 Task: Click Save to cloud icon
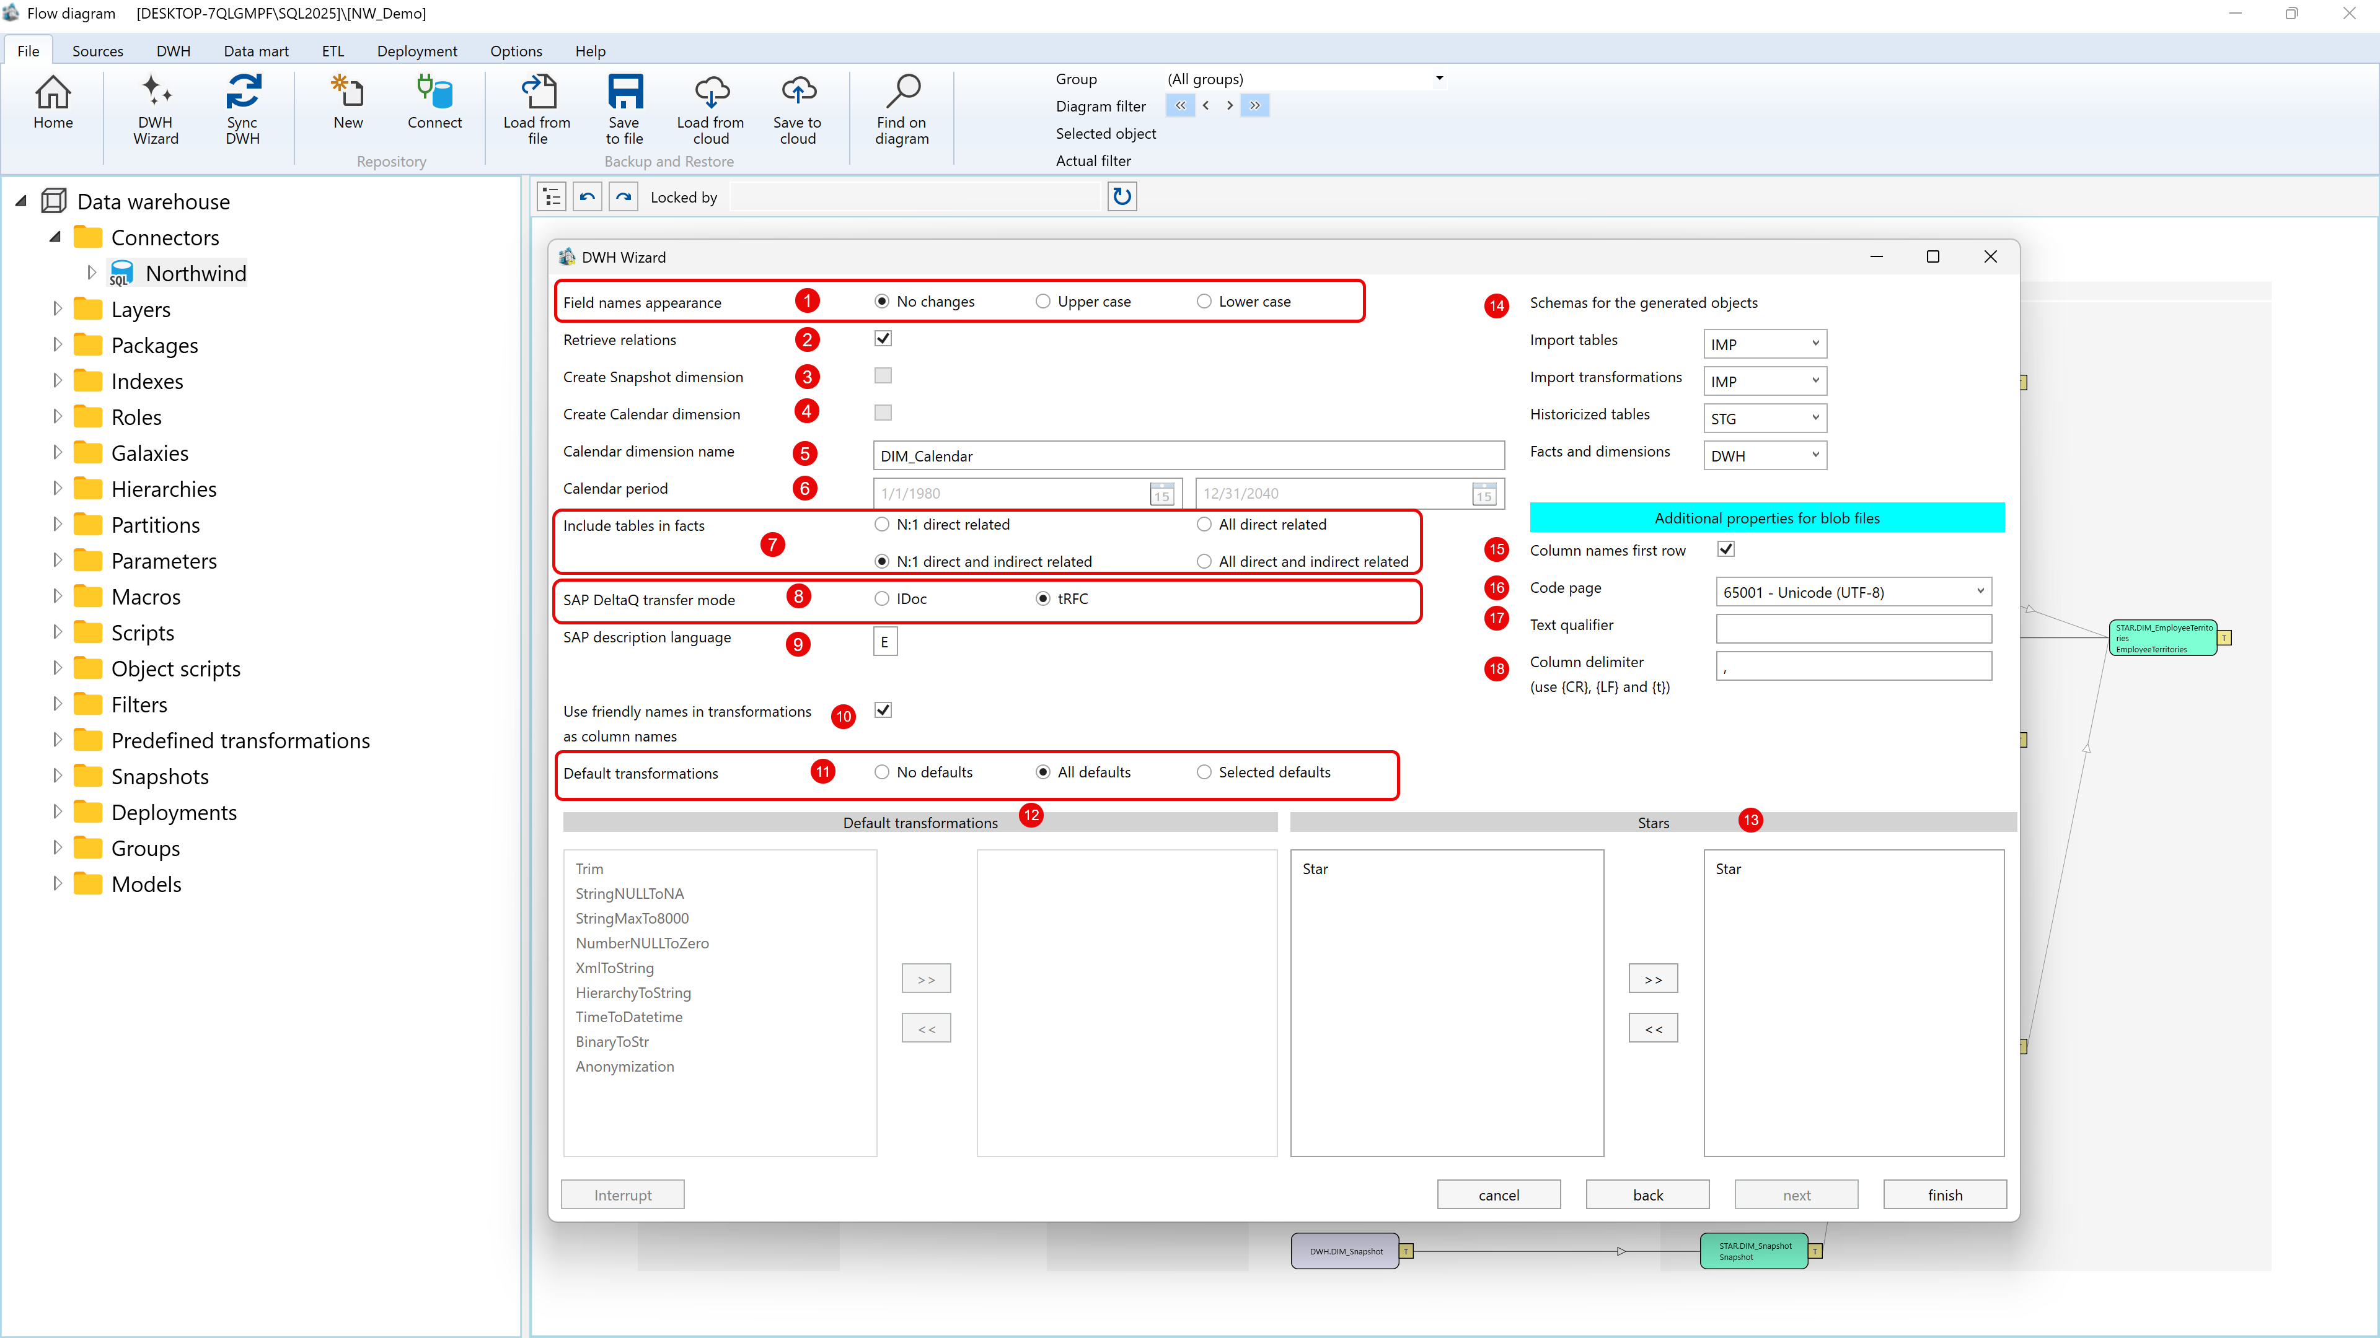797,110
